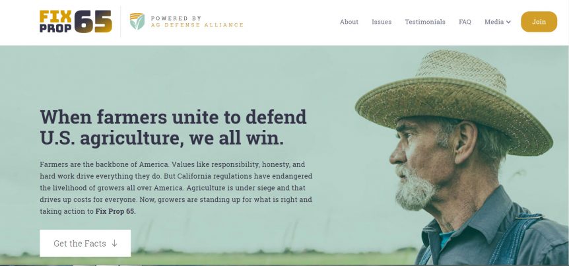Click the headline about farmers uniting
Image resolution: width=569 pixels, height=266 pixels.
[x=173, y=127]
